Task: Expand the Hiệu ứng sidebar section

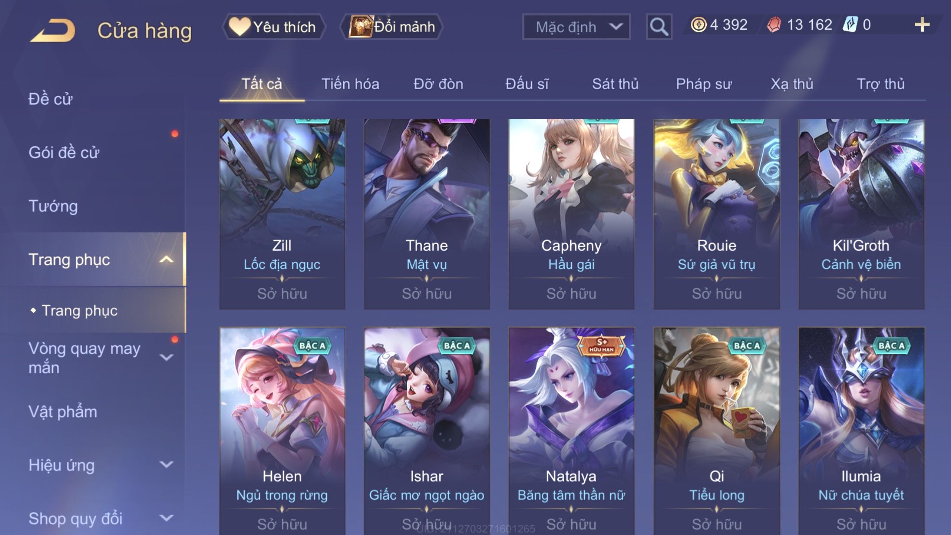Action: pyautogui.click(x=166, y=464)
